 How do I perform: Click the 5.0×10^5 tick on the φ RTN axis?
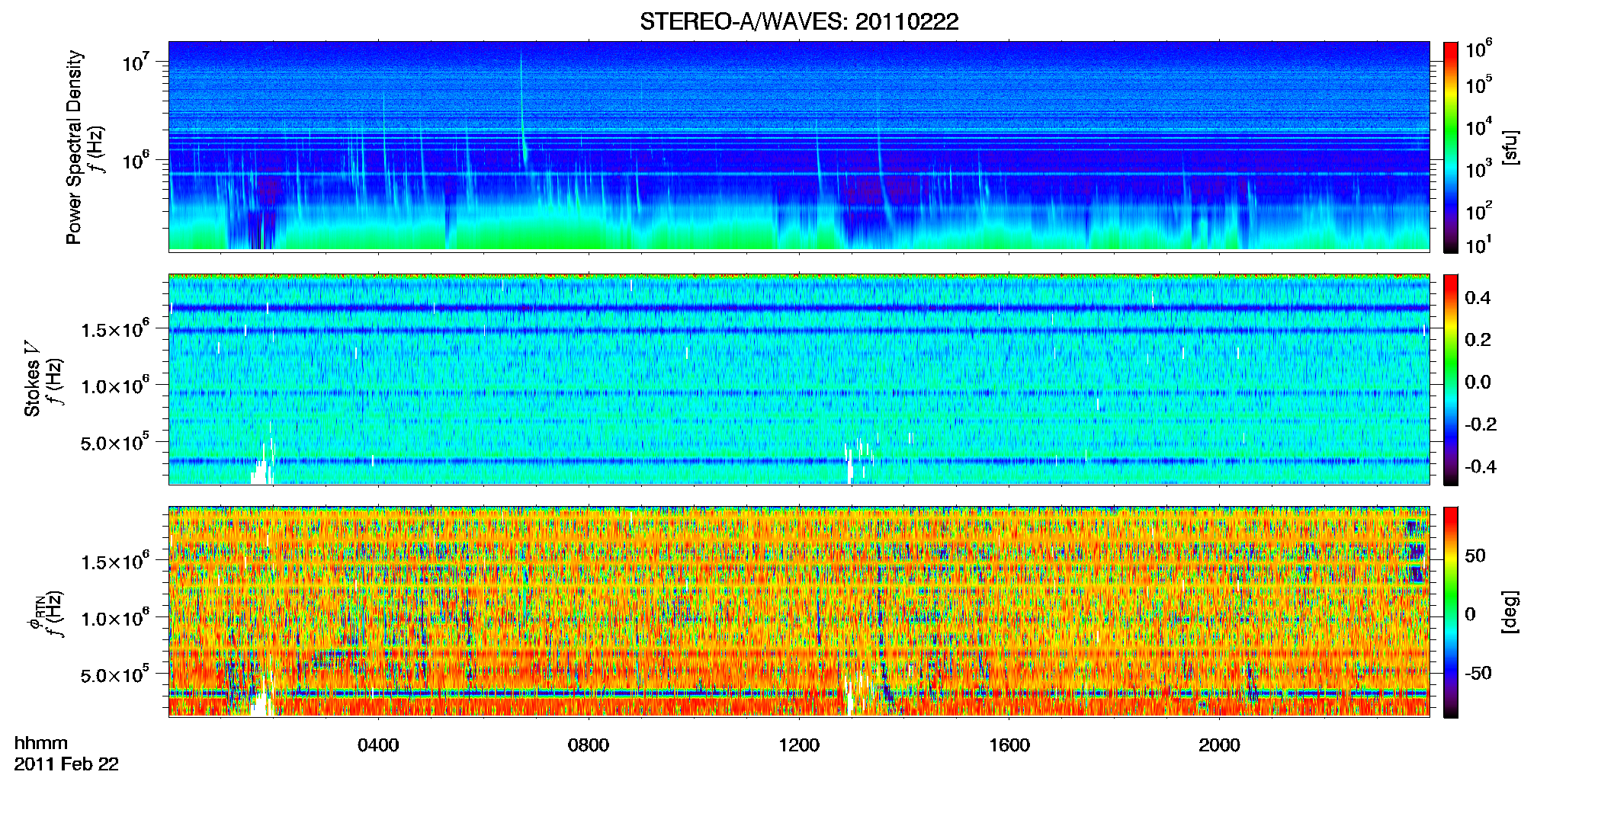pyautogui.click(x=115, y=674)
